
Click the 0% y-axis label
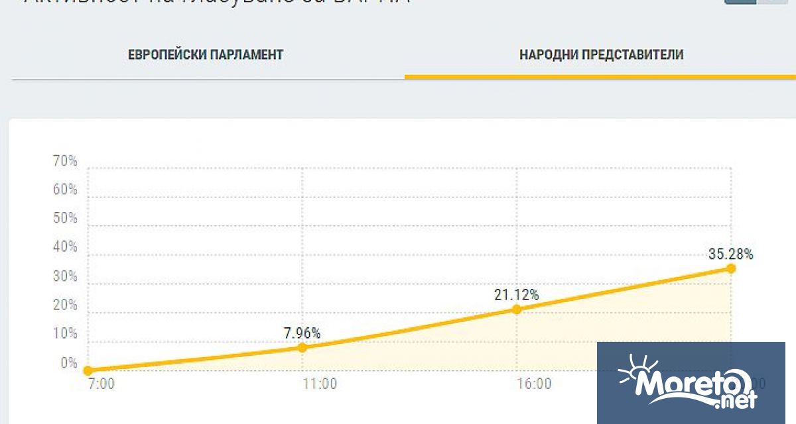[x=69, y=363]
